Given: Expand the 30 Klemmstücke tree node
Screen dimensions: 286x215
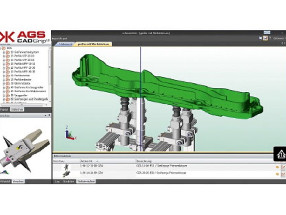Looking at the screenshot, I should click(4, 83).
